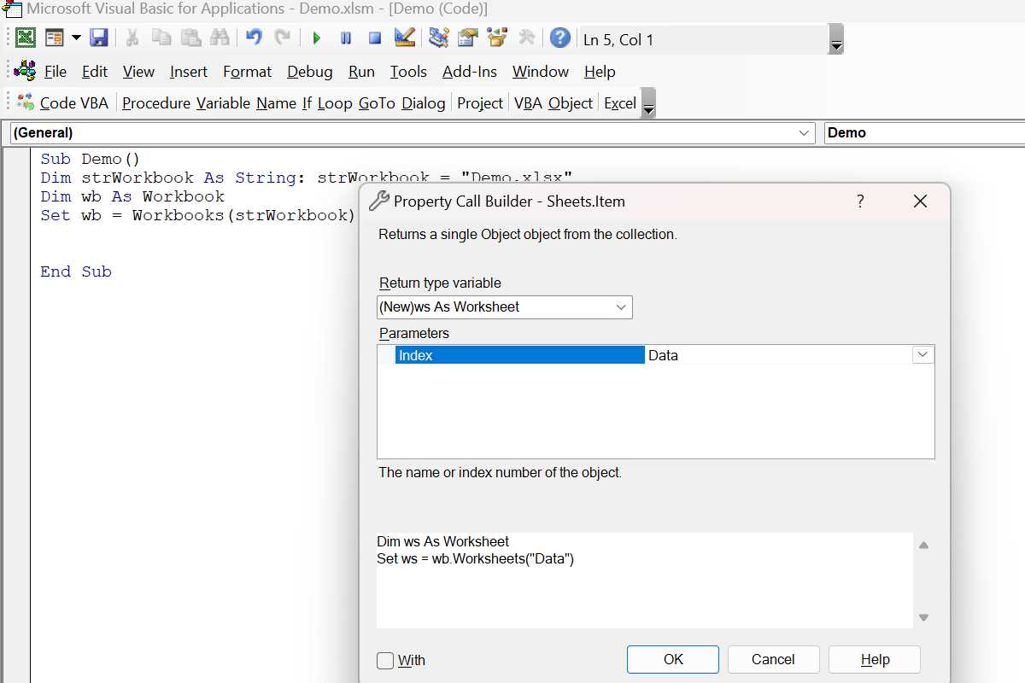1025x683 pixels.
Task: Open the Insert object dropdown arrow
Action: [76, 38]
